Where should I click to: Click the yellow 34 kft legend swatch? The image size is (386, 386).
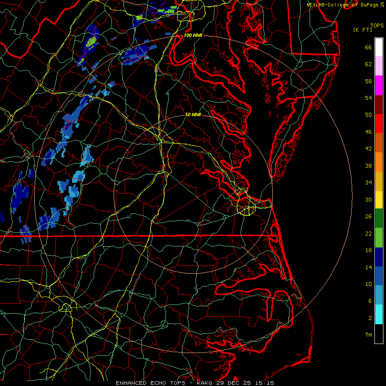coord(379,200)
